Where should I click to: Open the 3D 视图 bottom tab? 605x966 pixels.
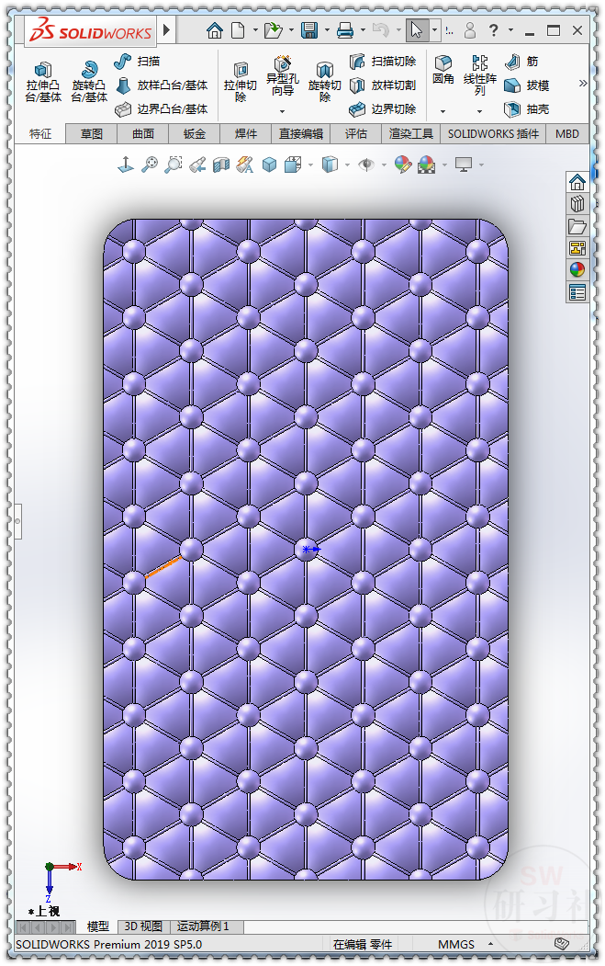(143, 926)
